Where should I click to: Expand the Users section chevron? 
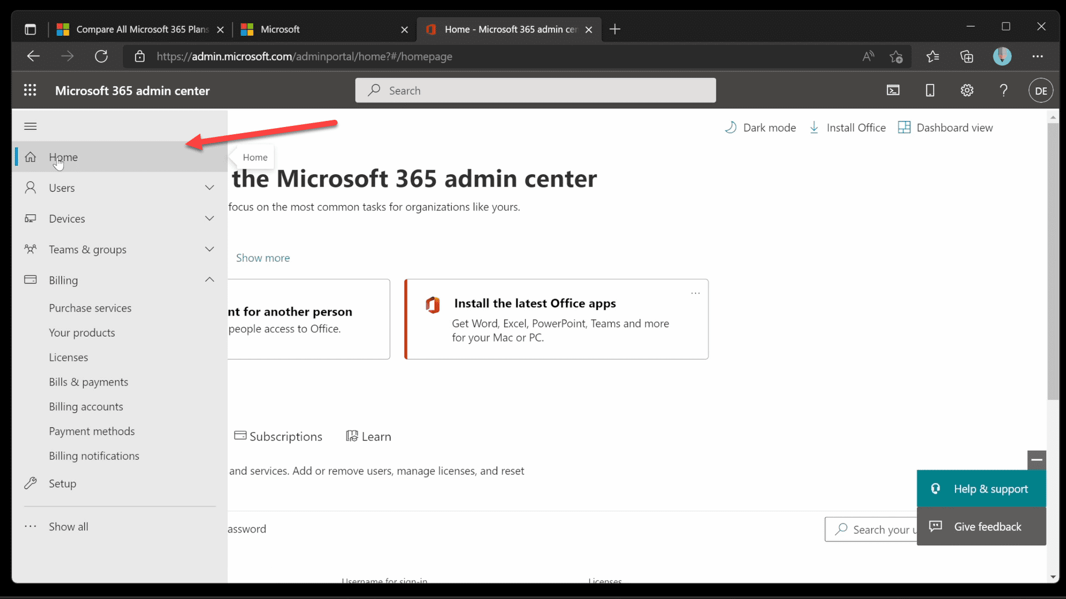click(209, 187)
